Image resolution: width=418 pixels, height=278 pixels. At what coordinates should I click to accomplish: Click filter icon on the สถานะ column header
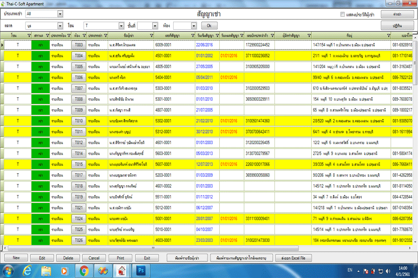click(x=47, y=35)
